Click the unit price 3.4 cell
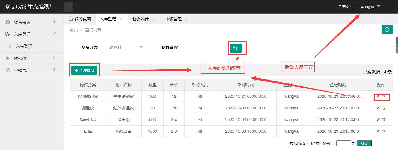This screenshot has height=150, width=398. coord(174,120)
